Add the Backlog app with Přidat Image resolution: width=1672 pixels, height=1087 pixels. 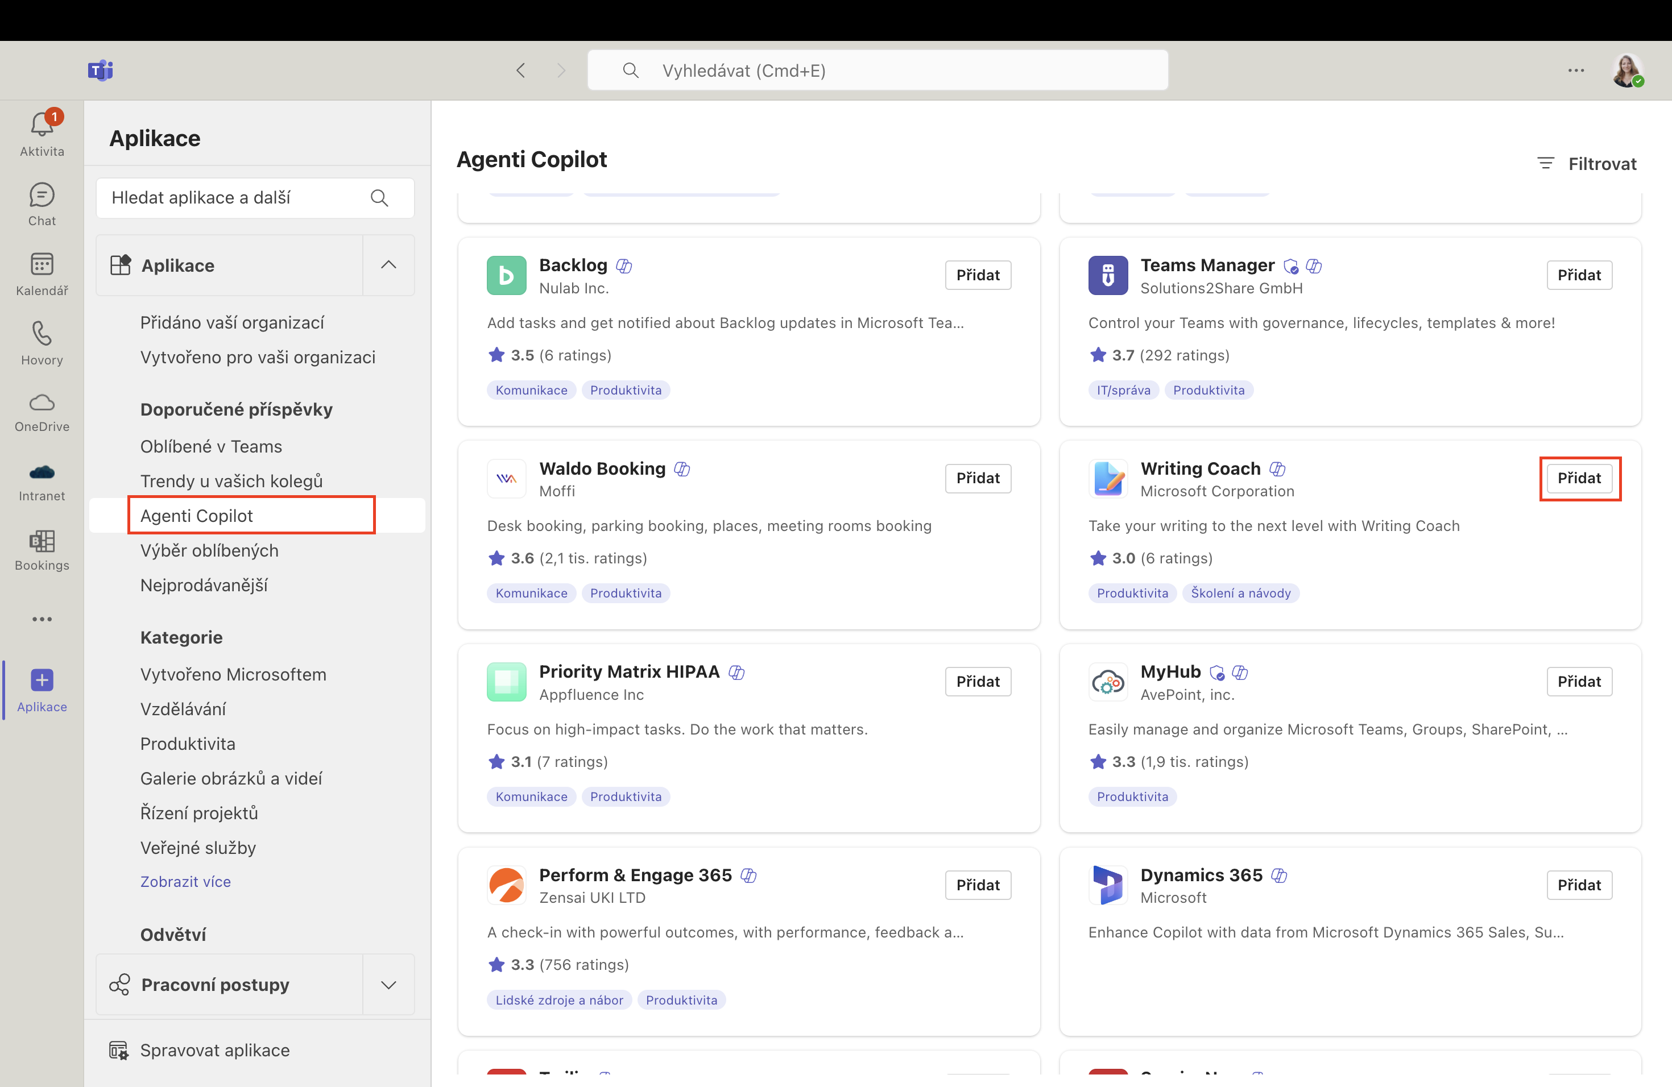tap(978, 275)
